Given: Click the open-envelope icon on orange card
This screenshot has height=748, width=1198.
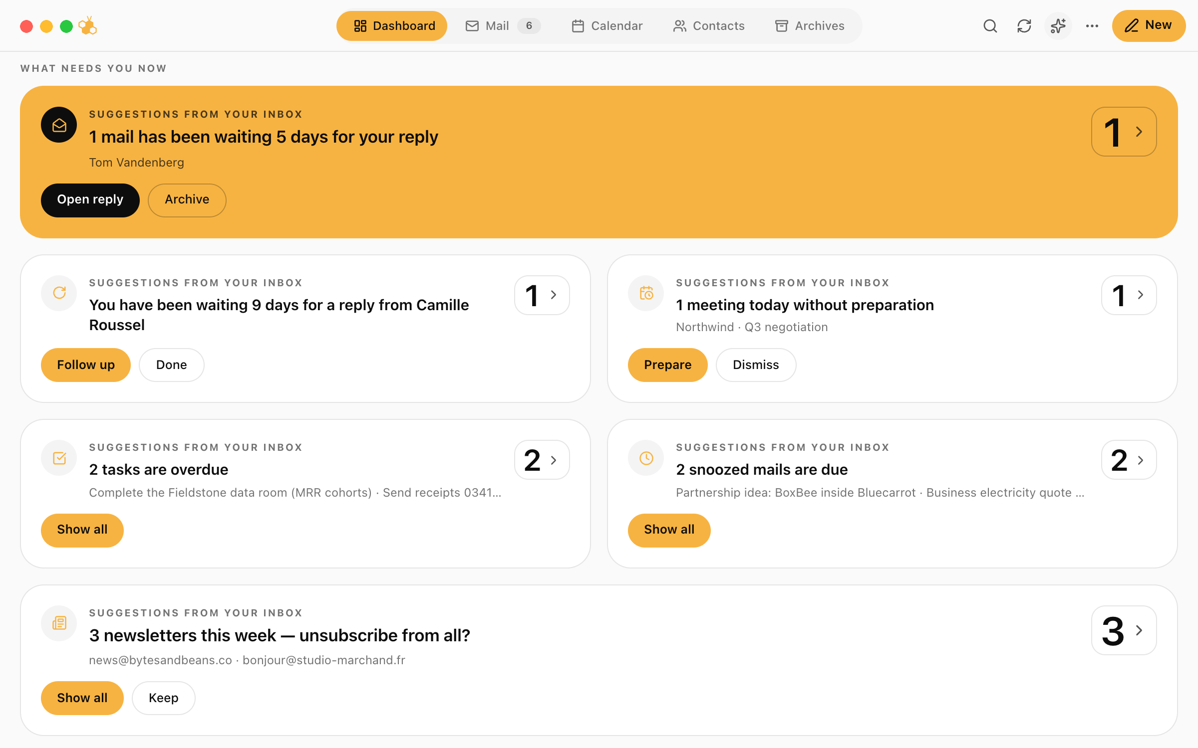Looking at the screenshot, I should (x=59, y=125).
